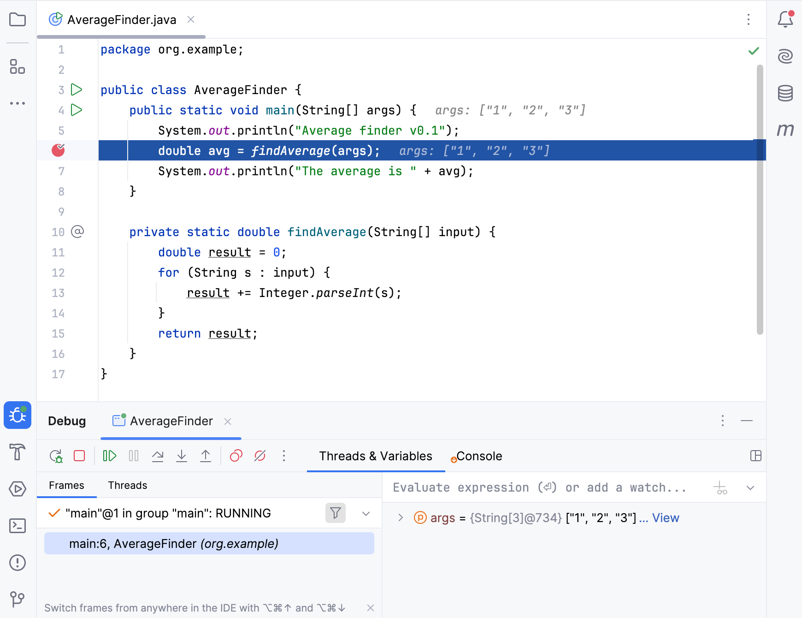
Task: Open the args array with the View link
Action: 665,517
